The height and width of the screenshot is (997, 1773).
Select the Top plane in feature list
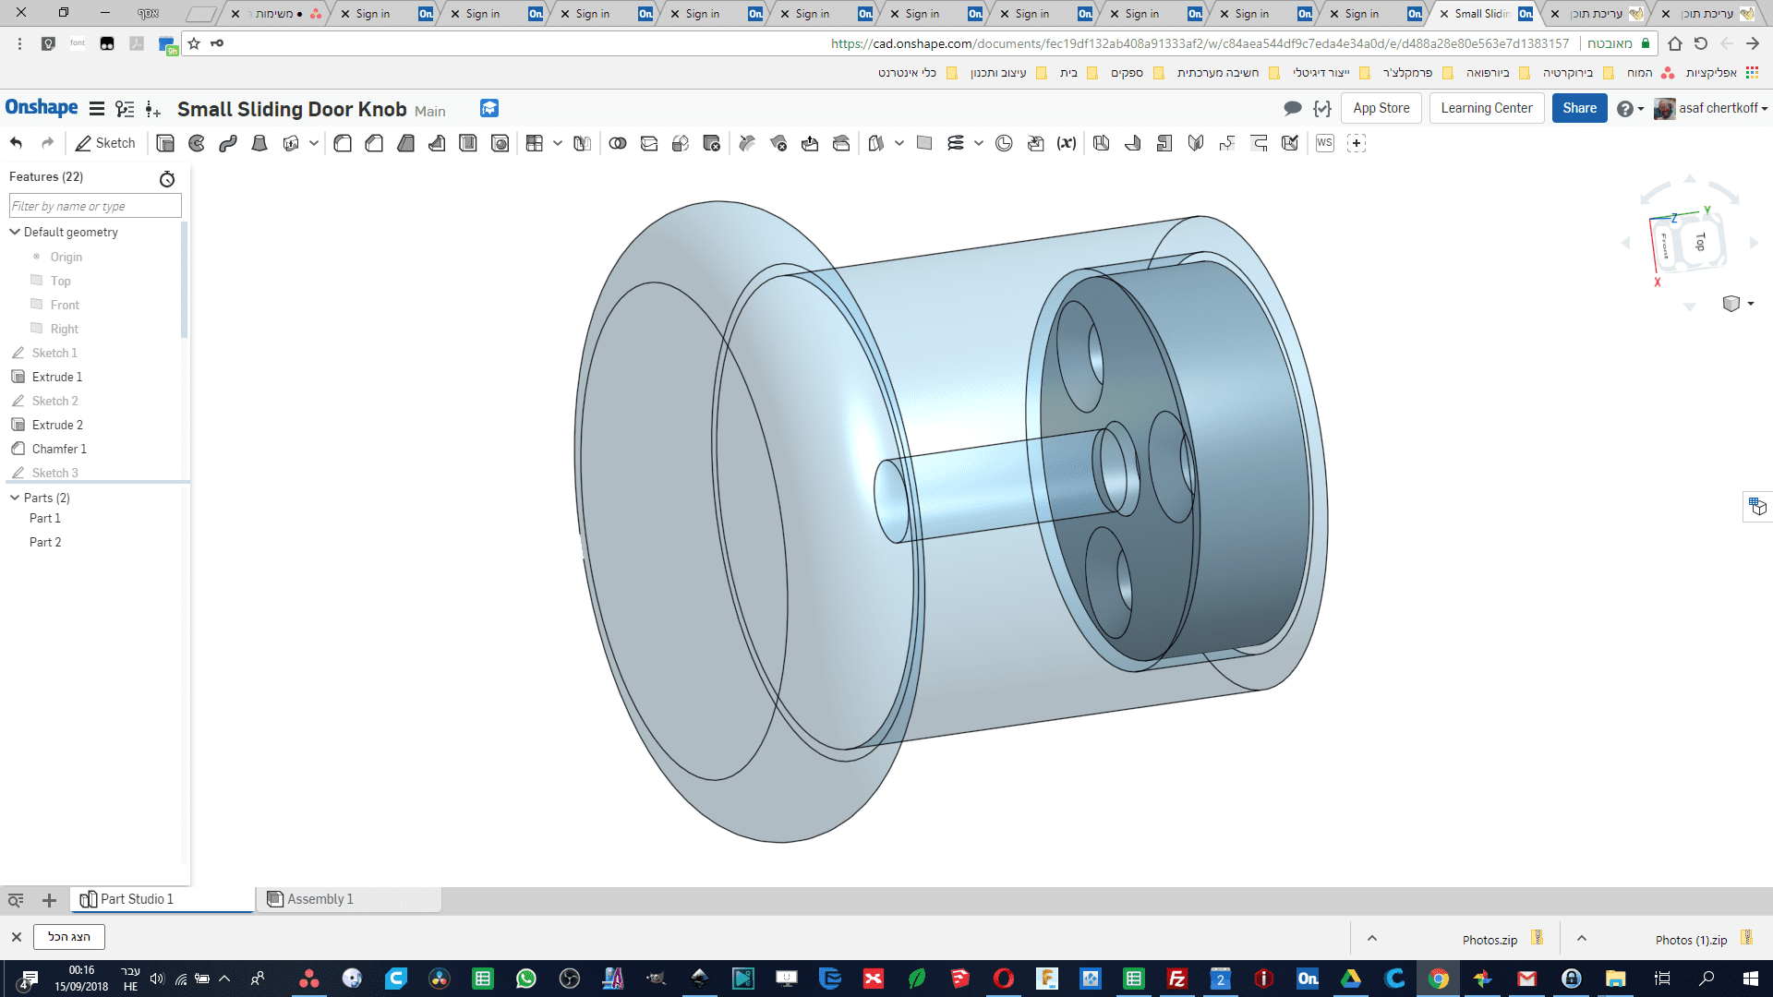[60, 281]
